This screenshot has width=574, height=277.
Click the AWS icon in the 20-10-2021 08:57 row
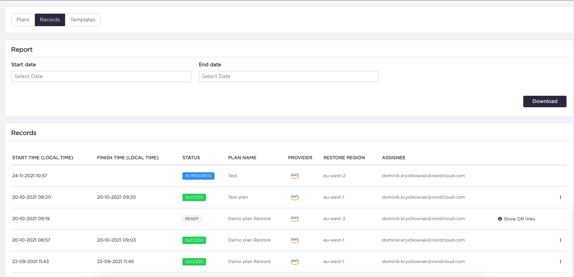pyautogui.click(x=294, y=240)
